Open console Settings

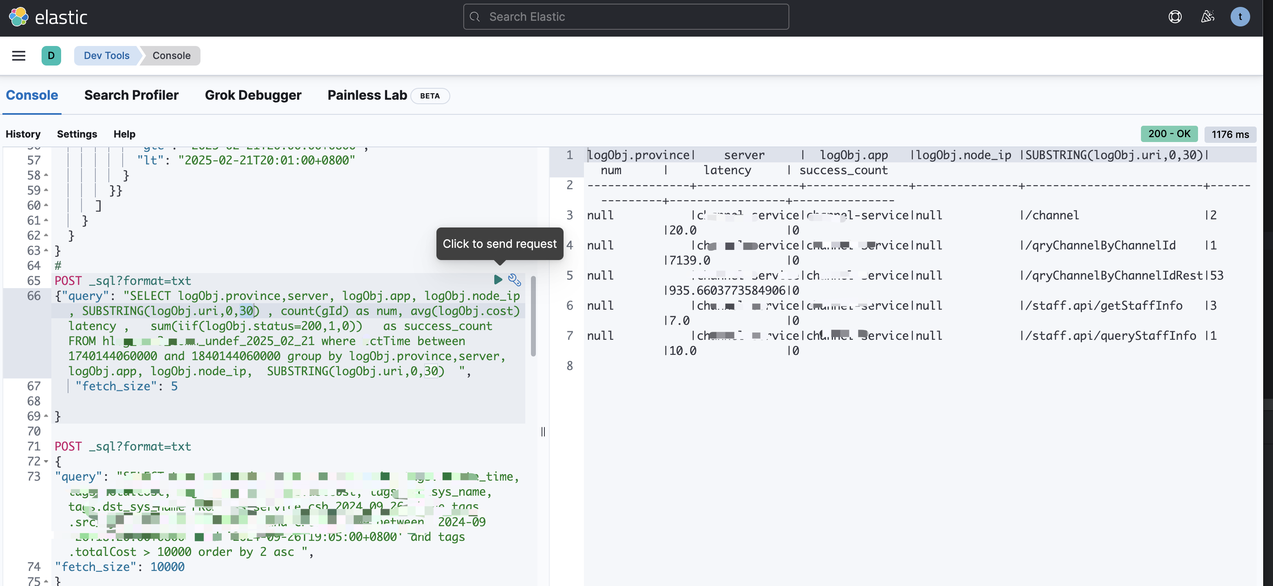tap(77, 134)
